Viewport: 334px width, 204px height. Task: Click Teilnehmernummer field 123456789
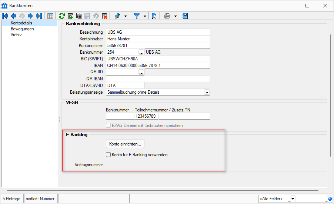[x=146, y=116]
